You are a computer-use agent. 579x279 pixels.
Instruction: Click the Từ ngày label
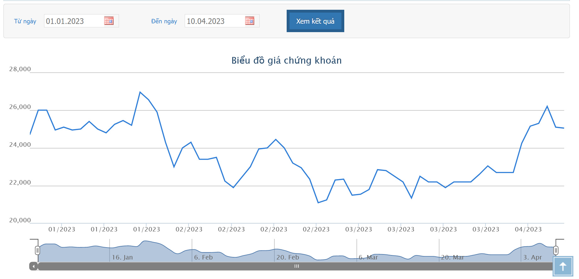tap(25, 21)
